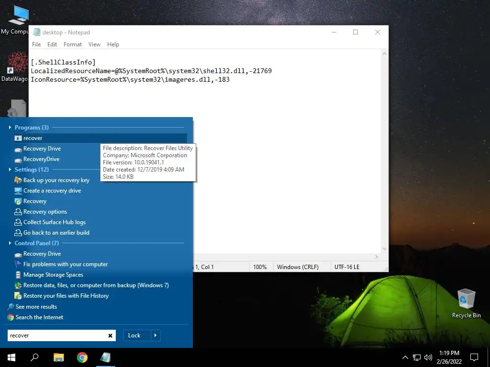Open Back up your recovery key
490x367 pixels.
[52, 180]
